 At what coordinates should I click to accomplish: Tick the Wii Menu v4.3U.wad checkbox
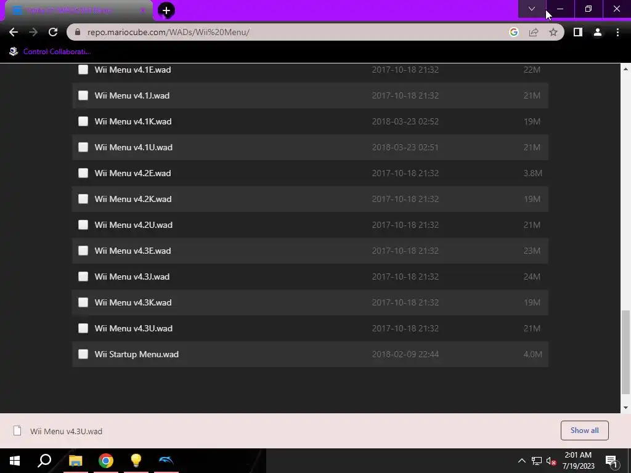[x=83, y=328]
